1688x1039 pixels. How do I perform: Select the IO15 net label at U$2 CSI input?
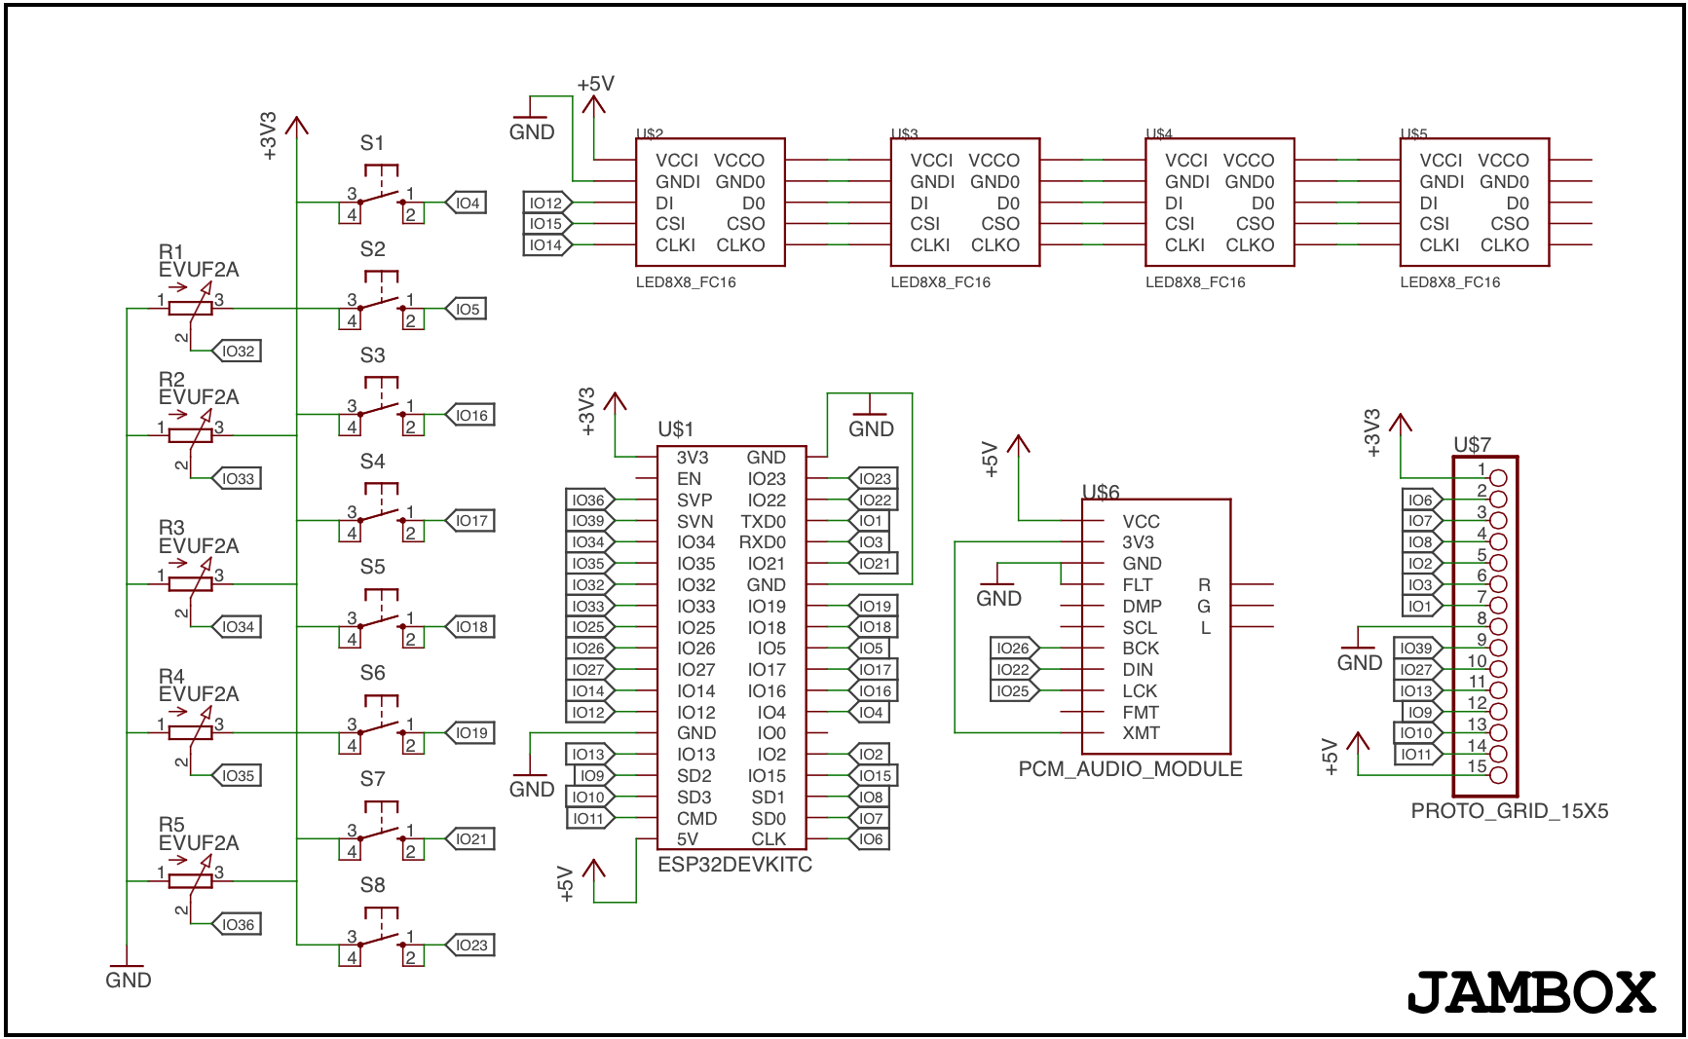point(547,224)
